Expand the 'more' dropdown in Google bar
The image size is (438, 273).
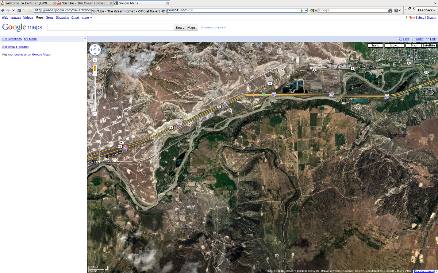(x=87, y=17)
